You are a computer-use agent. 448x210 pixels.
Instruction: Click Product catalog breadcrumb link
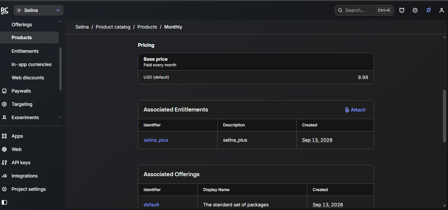click(x=113, y=27)
